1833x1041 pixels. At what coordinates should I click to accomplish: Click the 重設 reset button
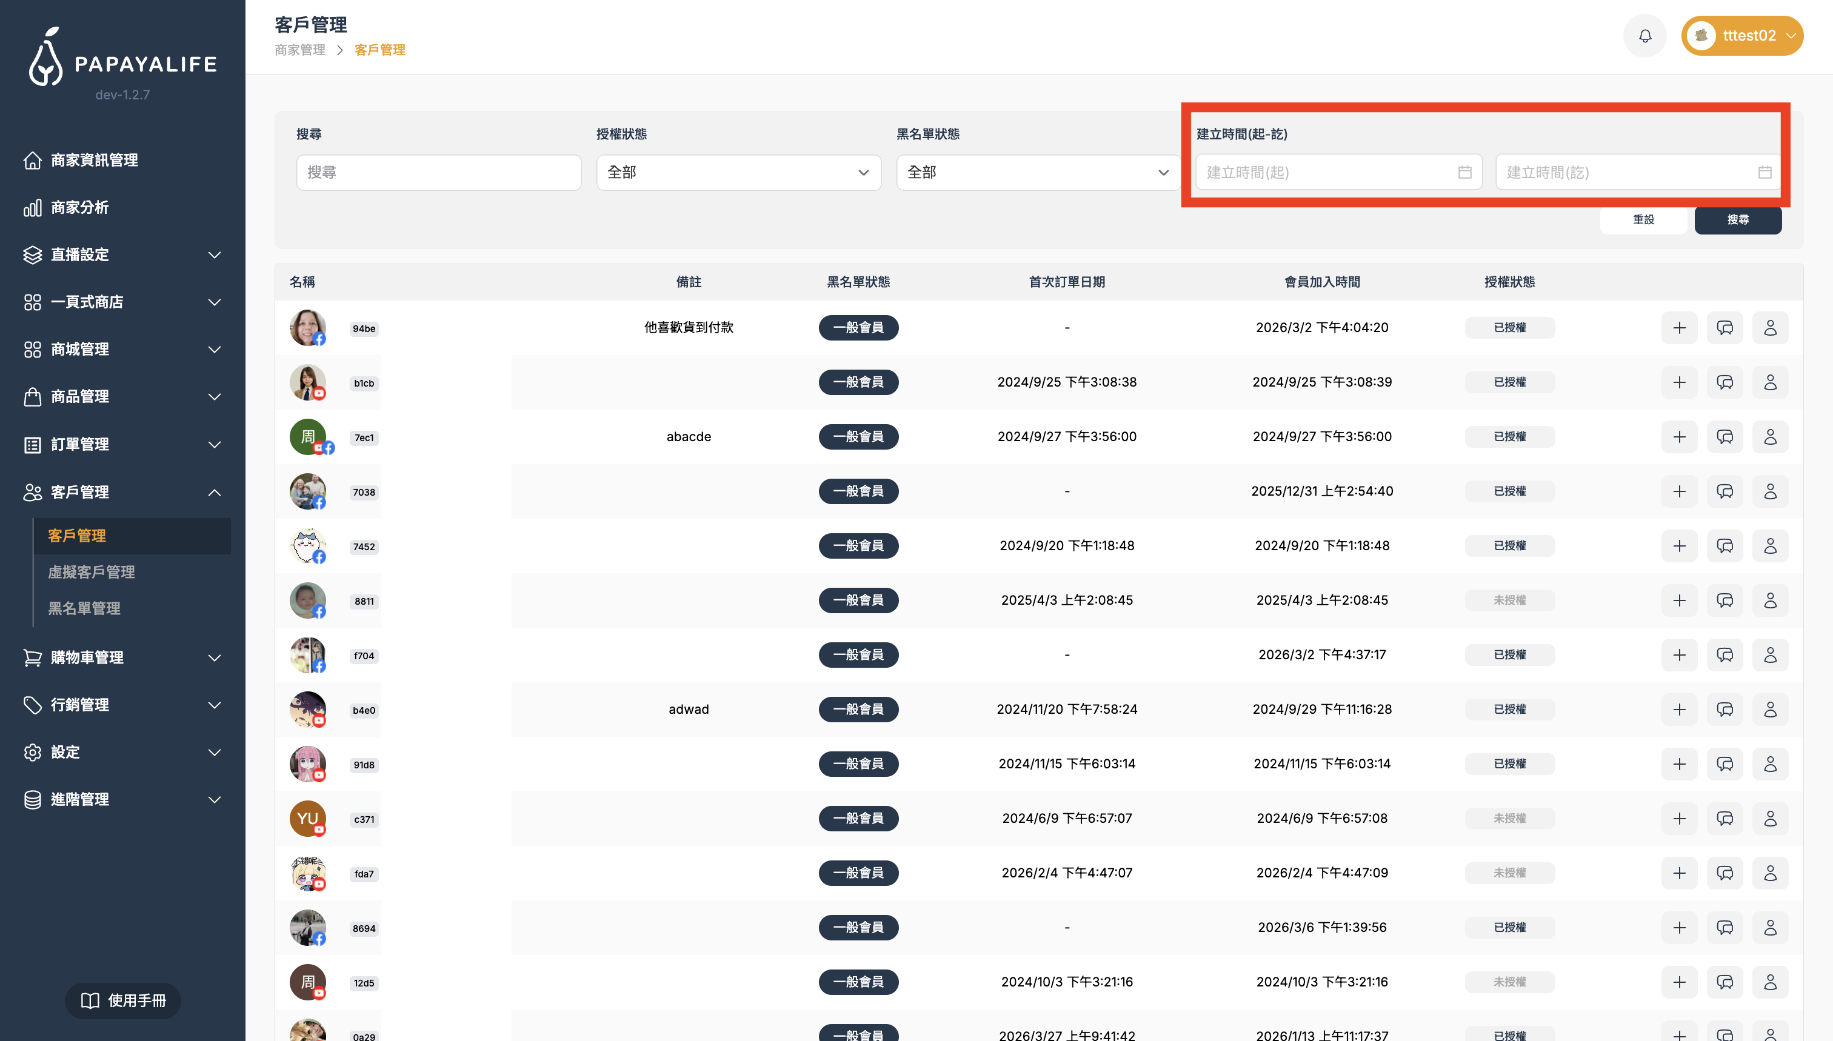(1643, 219)
